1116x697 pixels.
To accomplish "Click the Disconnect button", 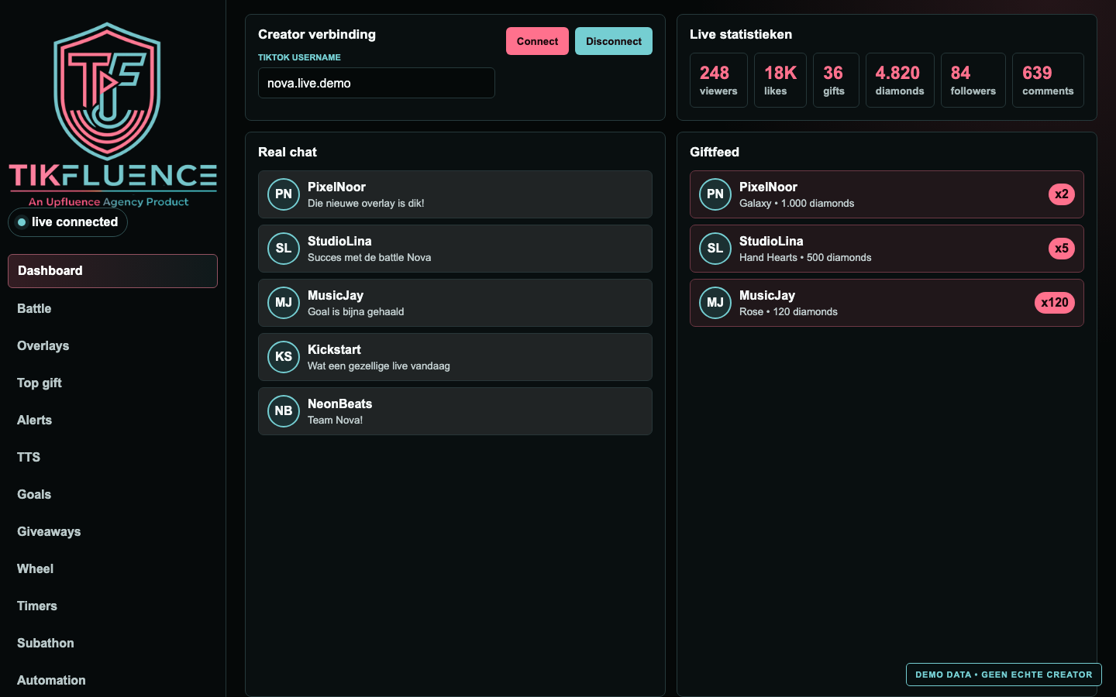I will tap(614, 41).
